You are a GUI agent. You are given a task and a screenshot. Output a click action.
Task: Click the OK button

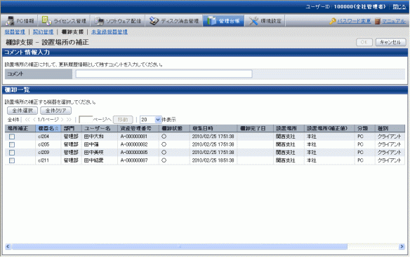364,42
